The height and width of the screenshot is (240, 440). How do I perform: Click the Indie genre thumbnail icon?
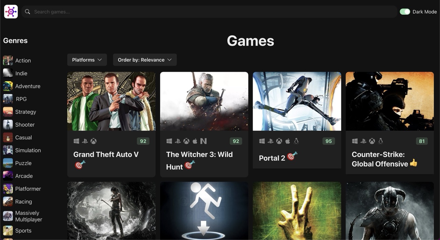(8, 73)
